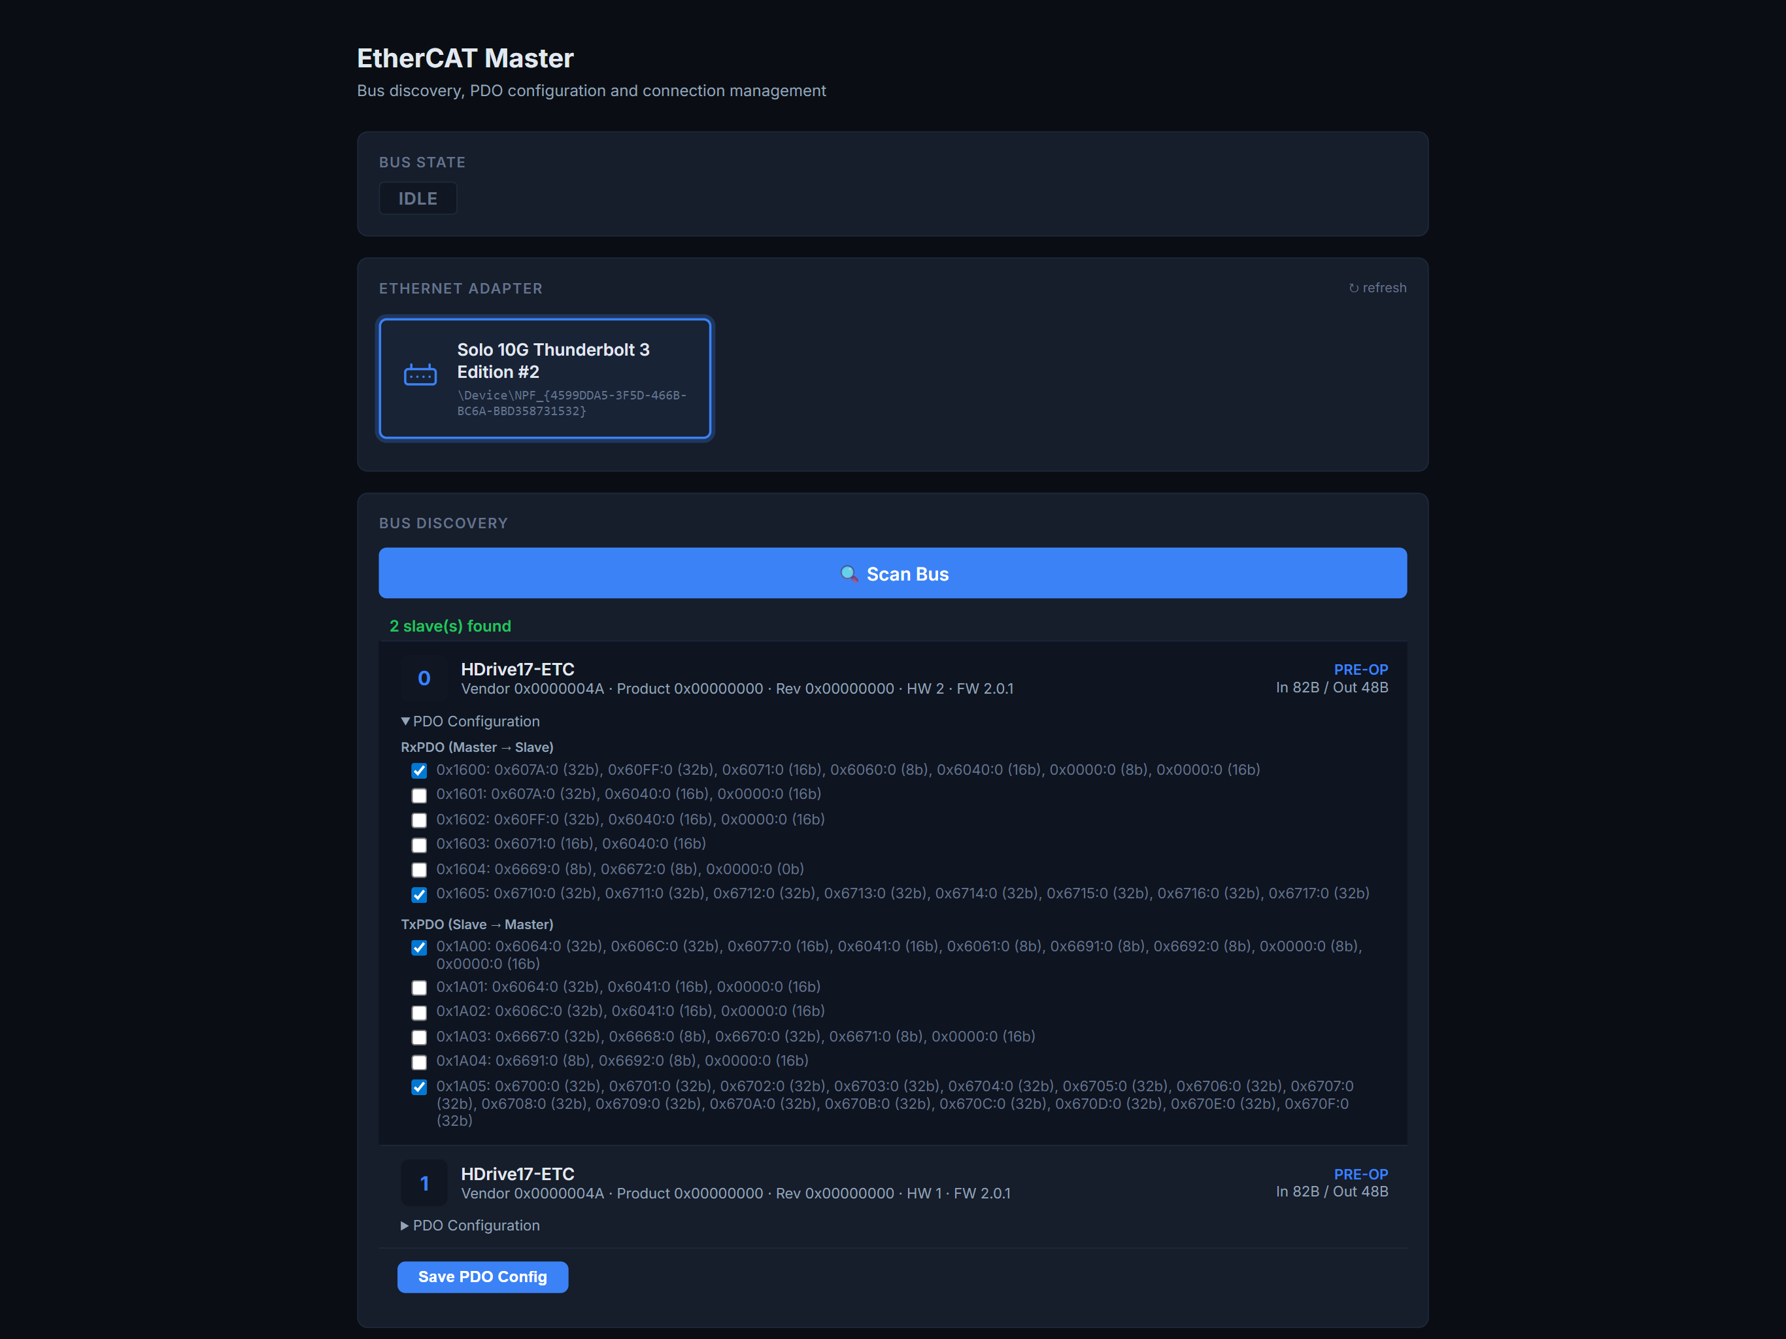This screenshot has height=1339, width=1786.
Task: Click the BUS STATE section label
Action: [422, 162]
